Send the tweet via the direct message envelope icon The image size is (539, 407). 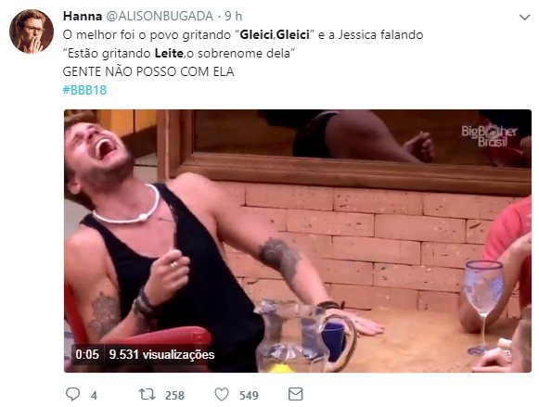tap(296, 394)
